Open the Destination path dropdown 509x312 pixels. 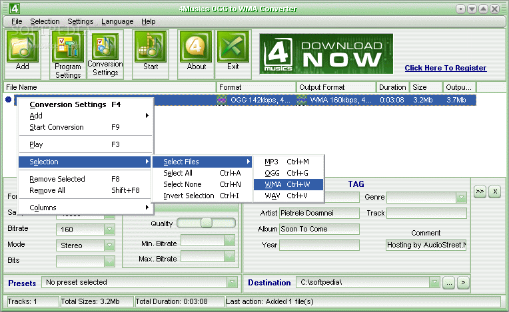(434, 282)
